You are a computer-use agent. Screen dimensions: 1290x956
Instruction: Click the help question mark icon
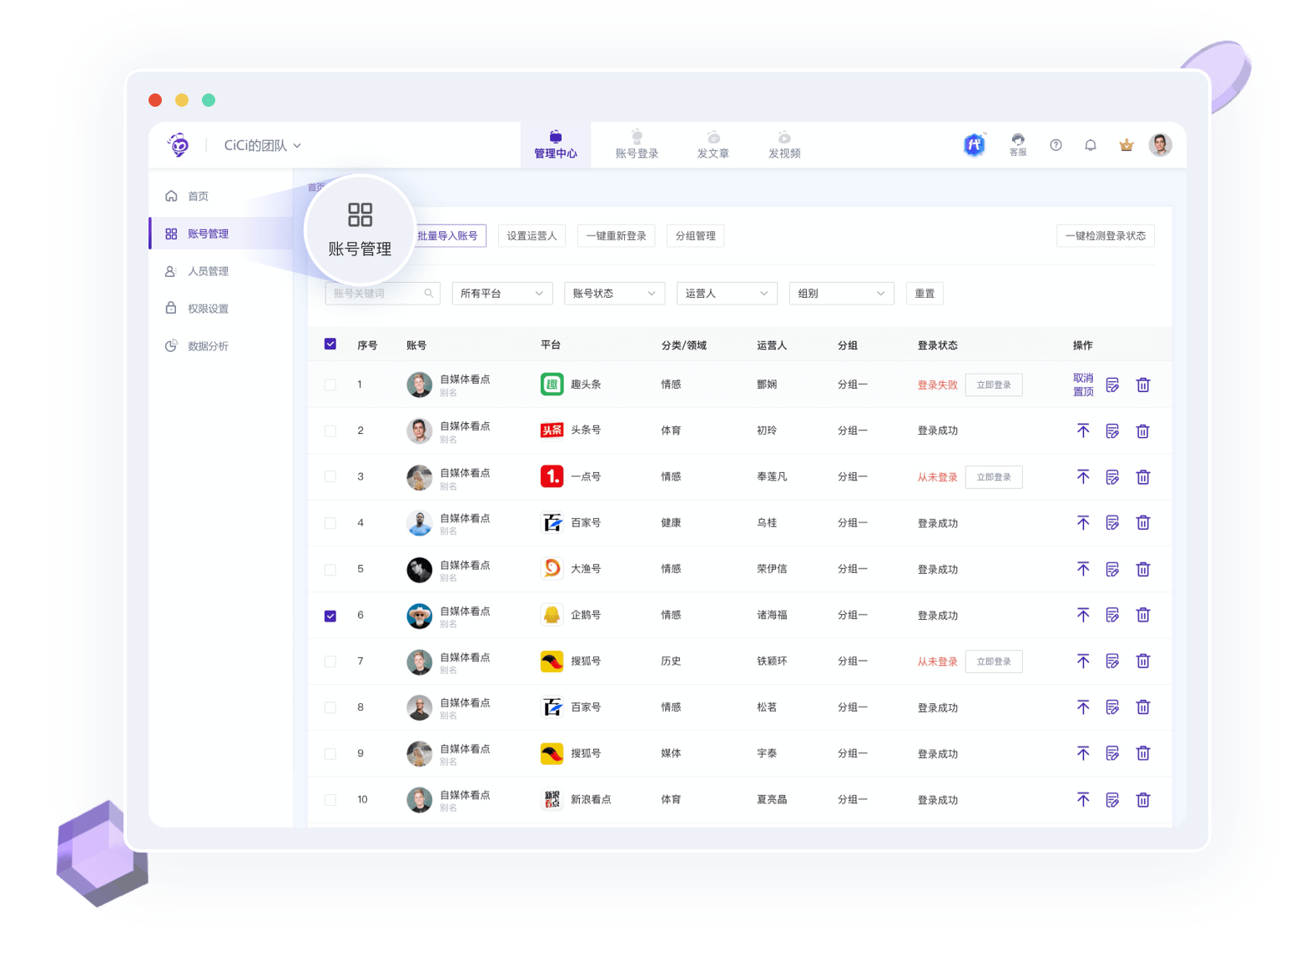[x=1056, y=145]
